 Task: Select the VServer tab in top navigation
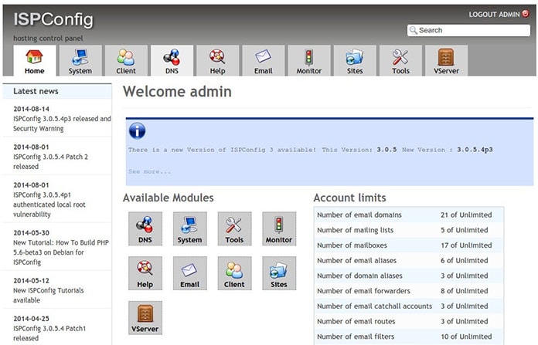[x=446, y=61]
